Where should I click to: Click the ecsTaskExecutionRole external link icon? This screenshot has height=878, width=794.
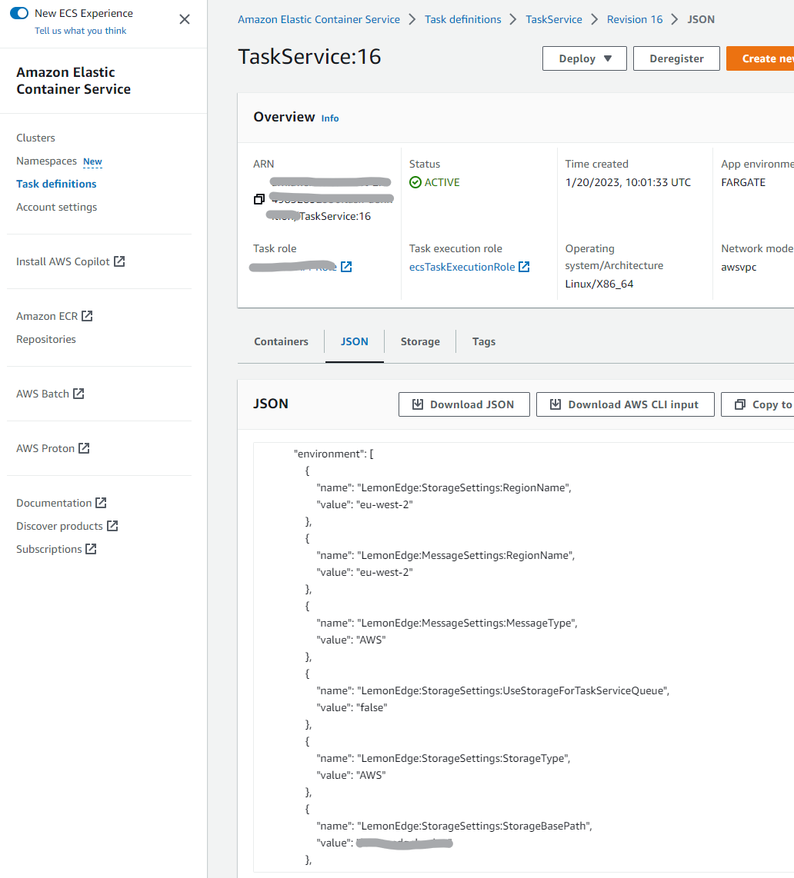(524, 267)
